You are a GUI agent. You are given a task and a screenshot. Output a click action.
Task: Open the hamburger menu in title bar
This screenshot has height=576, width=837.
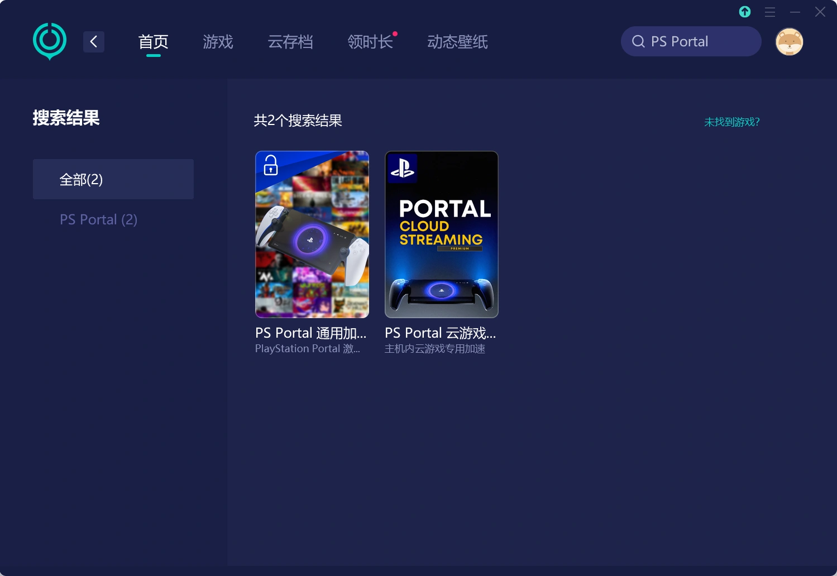(770, 12)
